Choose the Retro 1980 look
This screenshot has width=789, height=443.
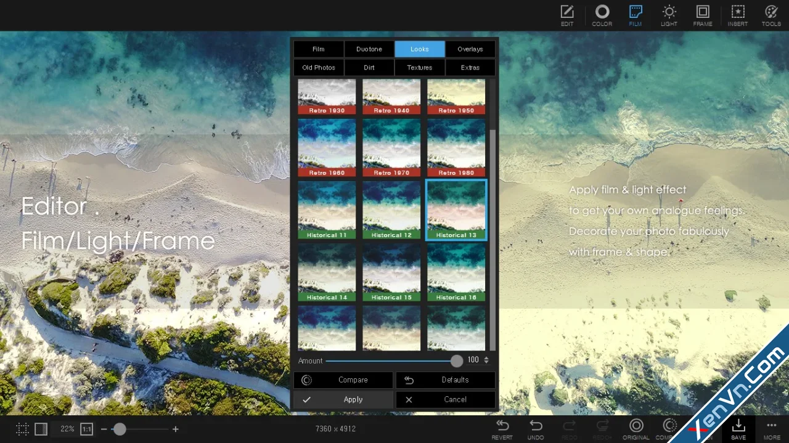[456, 148]
